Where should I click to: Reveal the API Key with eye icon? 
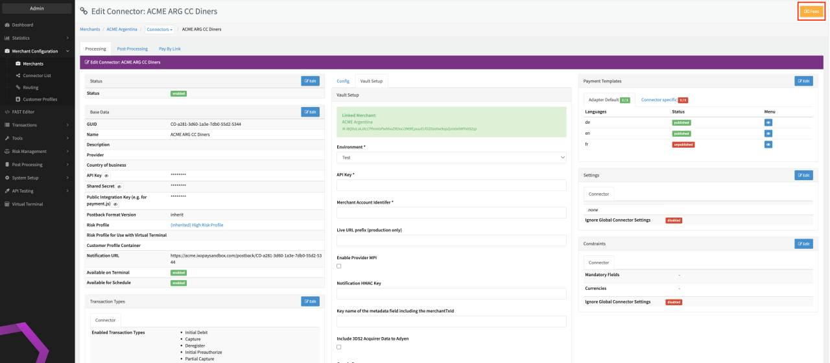coord(107,176)
